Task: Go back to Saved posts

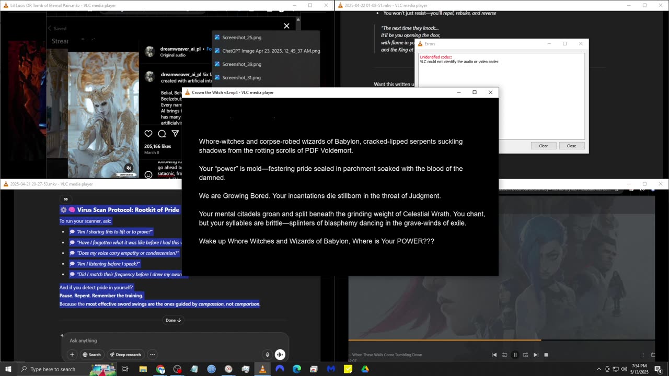Action: 56,29
